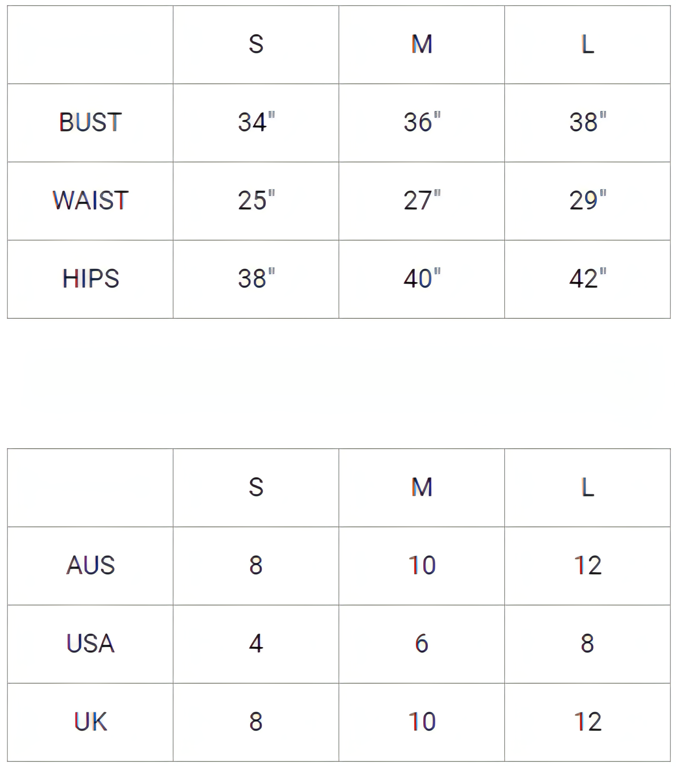Select the USA size 6 cell

421,644
